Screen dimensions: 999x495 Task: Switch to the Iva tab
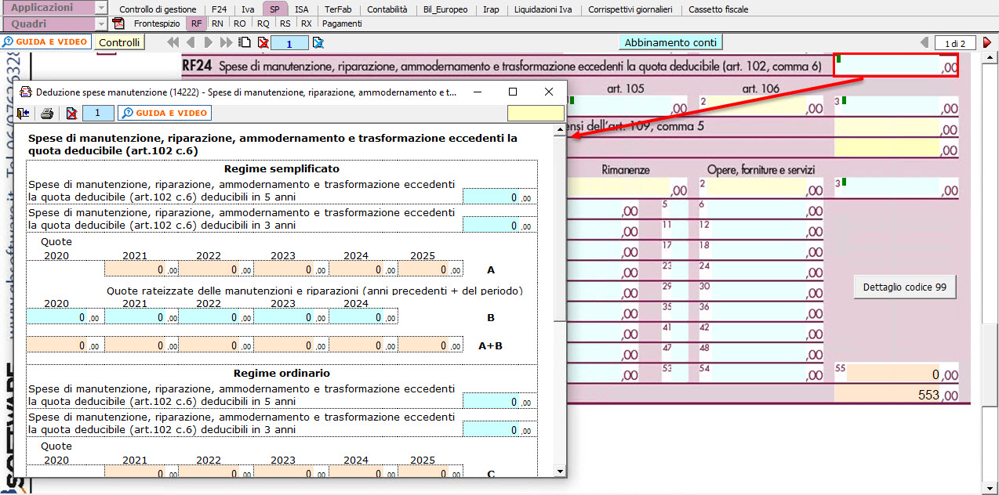pos(248,9)
